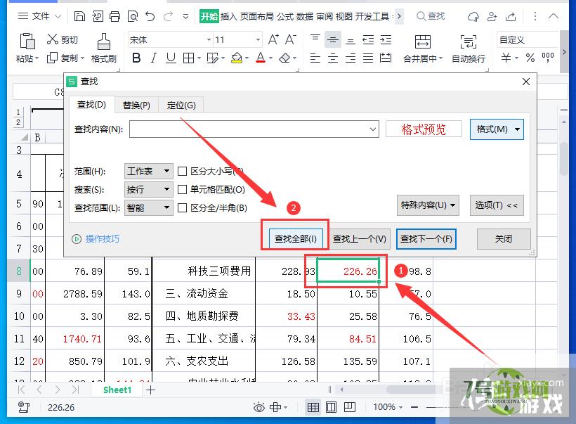
Task: Add a new sheet with plus icon
Action: (150, 390)
